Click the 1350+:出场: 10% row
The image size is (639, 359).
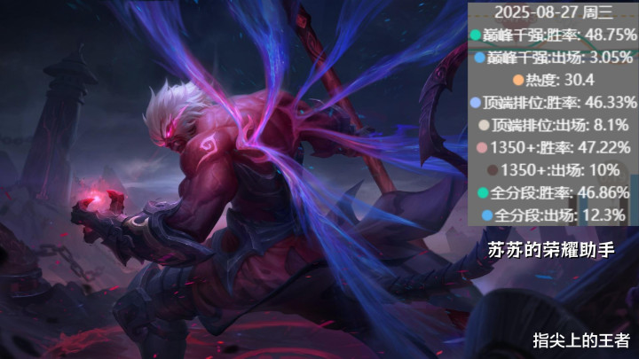[x=554, y=170]
